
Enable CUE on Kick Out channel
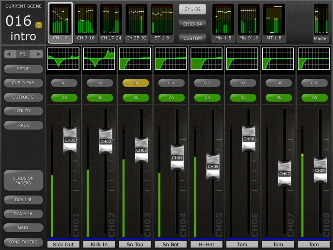tap(64, 83)
